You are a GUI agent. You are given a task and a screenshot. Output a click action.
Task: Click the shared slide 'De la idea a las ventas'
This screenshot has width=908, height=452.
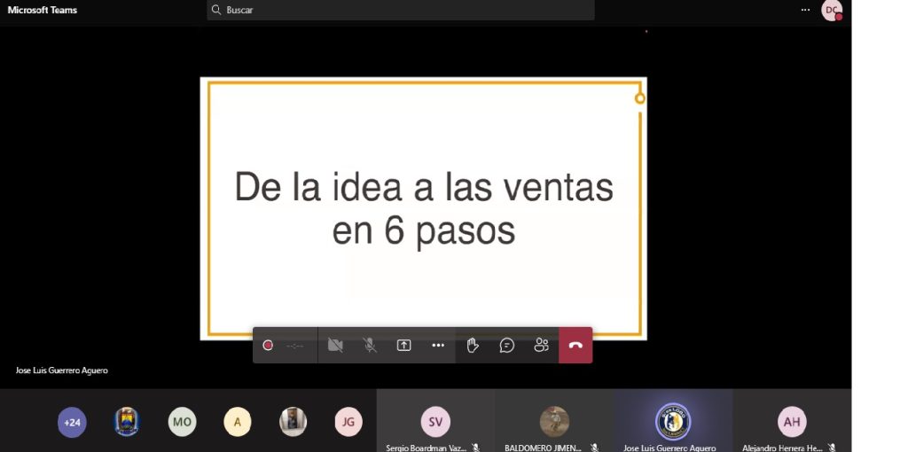(x=423, y=207)
